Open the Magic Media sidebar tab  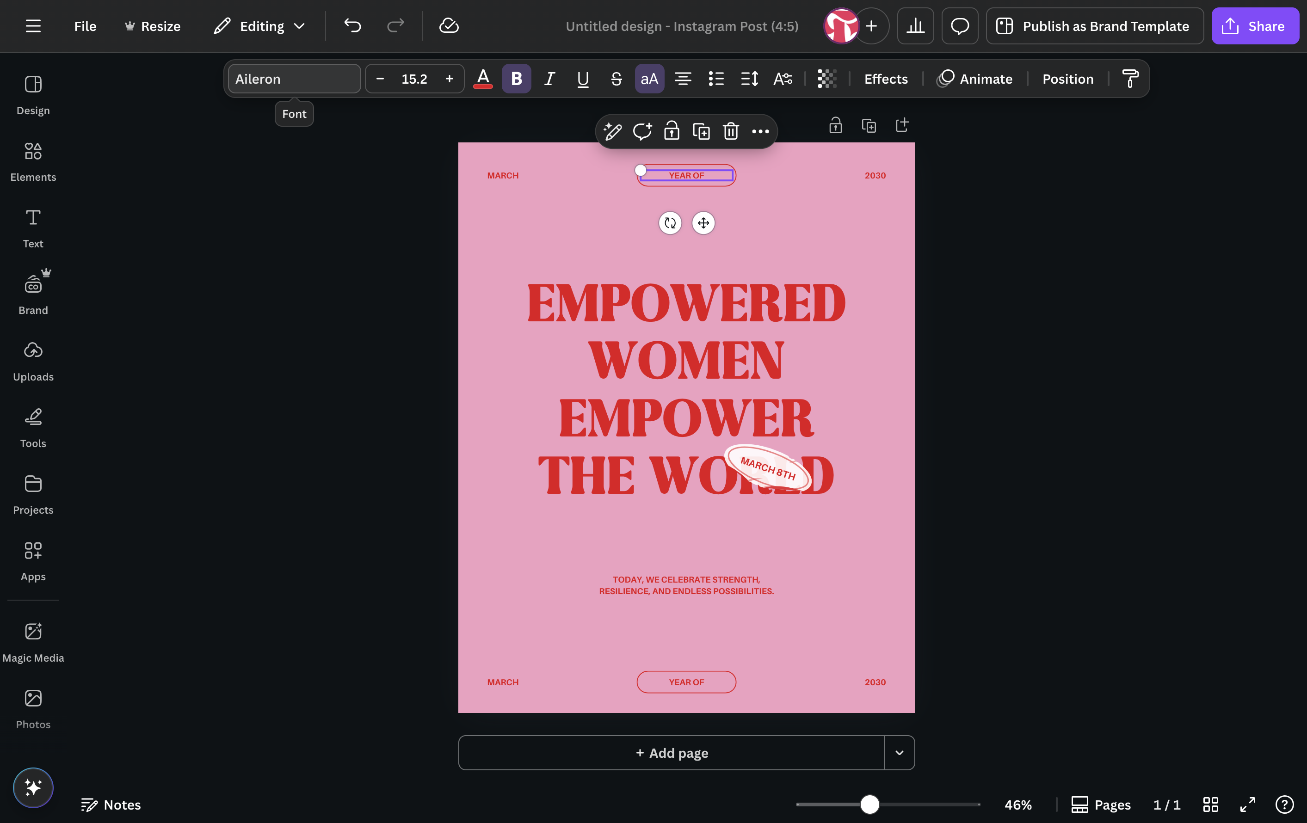(33, 642)
